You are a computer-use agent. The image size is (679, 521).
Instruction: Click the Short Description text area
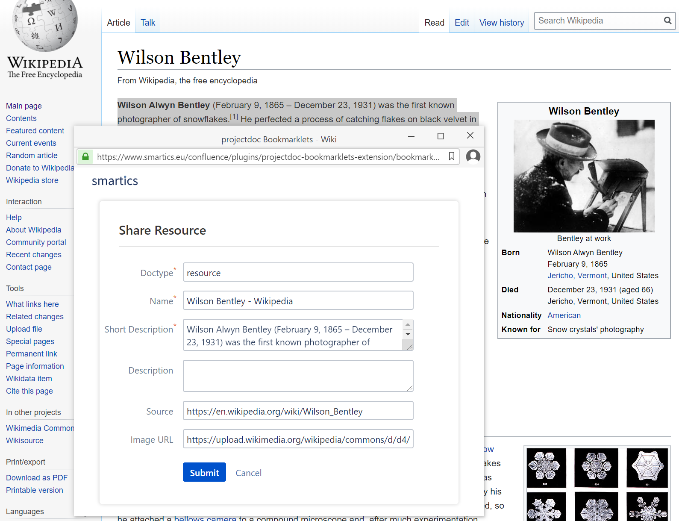[x=293, y=335]
